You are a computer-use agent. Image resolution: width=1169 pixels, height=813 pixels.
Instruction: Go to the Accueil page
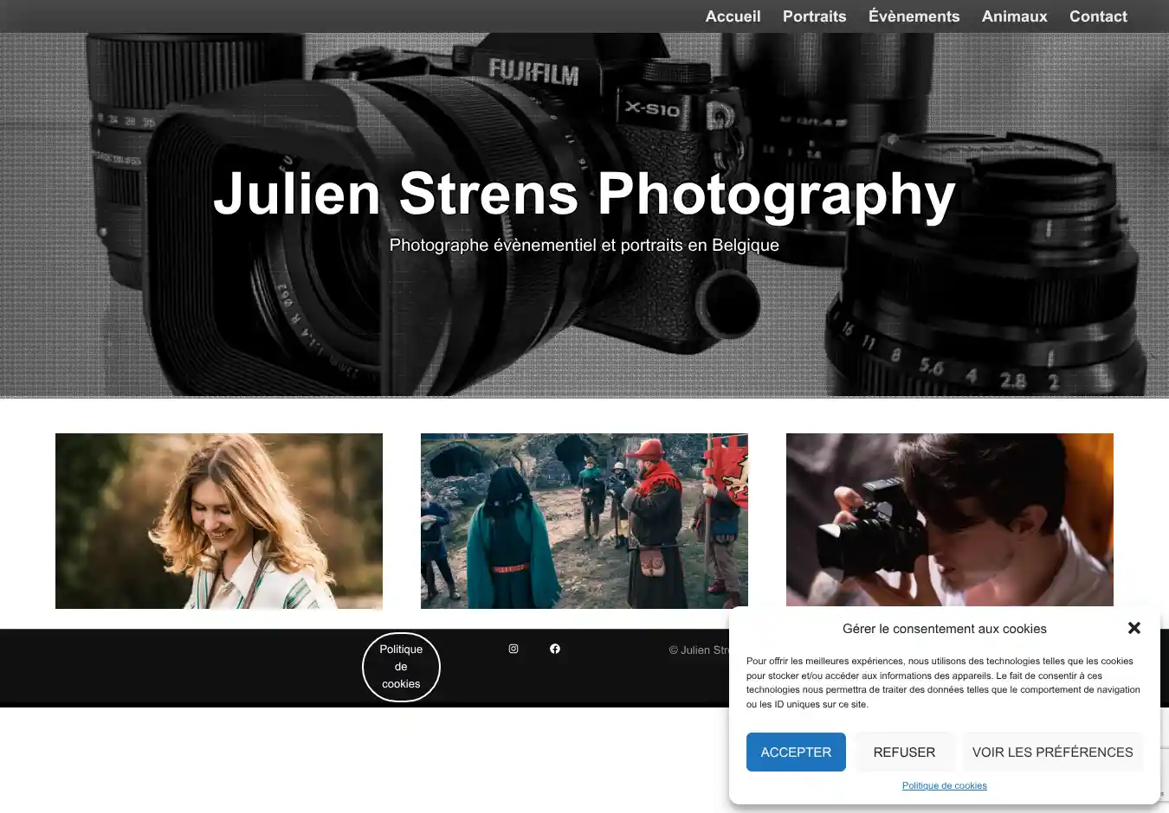tap(733, 16)
